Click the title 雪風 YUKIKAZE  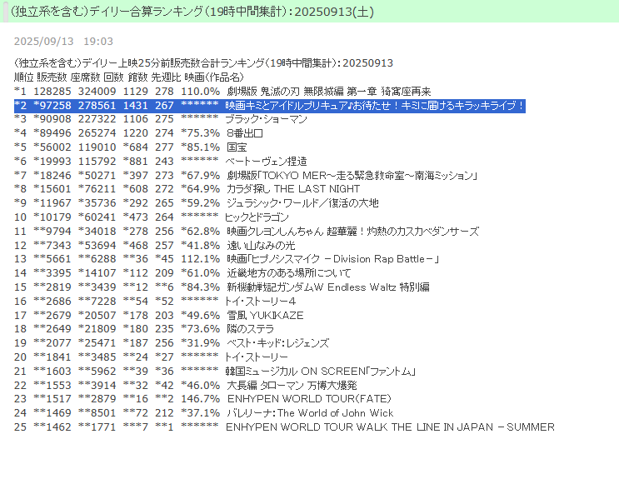point(265,316)
